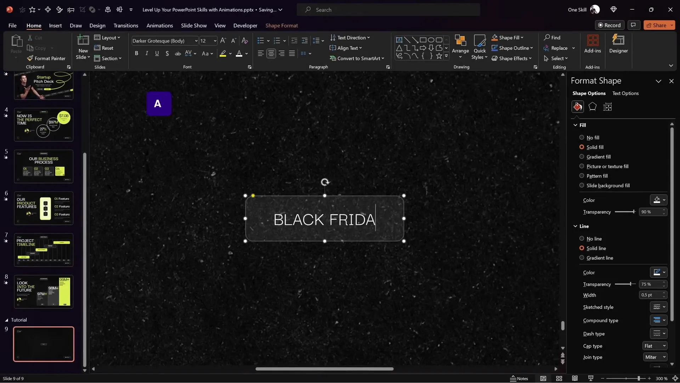Screen dimensions: 680x383
Task: Select the Effects icon in Format Shape pane
Action: click(593, 106)
